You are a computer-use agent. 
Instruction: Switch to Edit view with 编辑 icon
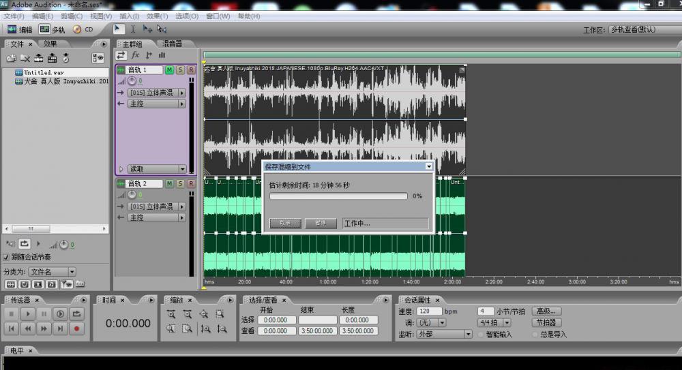(x=20, y=29)
